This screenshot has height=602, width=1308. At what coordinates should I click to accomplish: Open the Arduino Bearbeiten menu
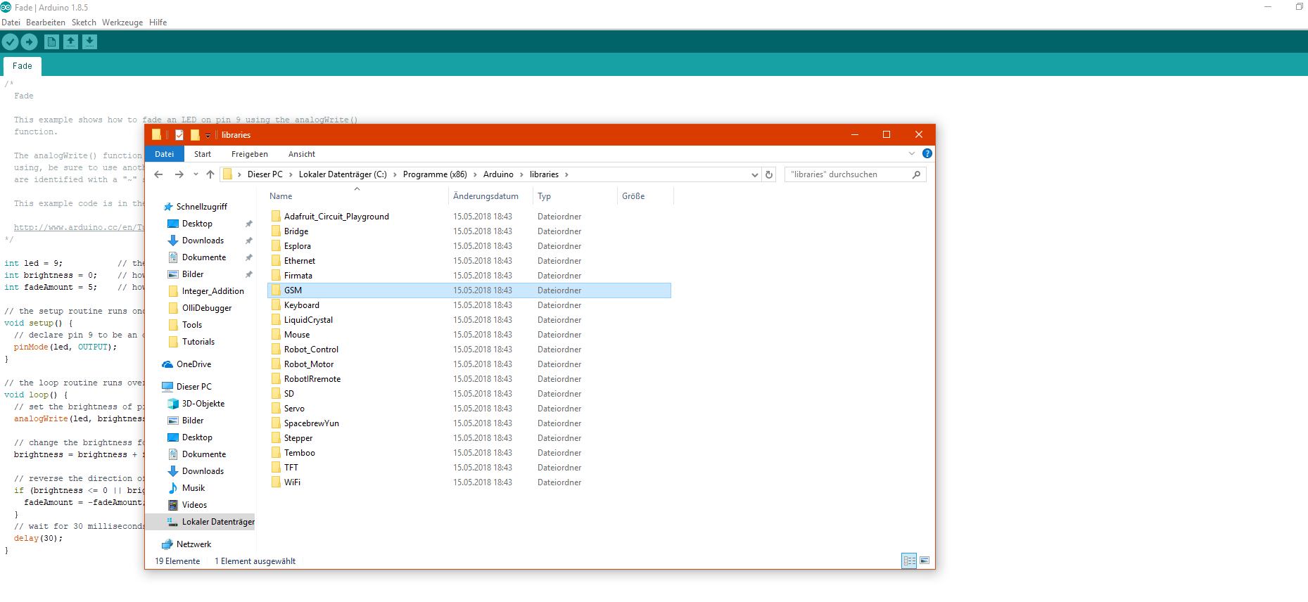tap(46, 23)
